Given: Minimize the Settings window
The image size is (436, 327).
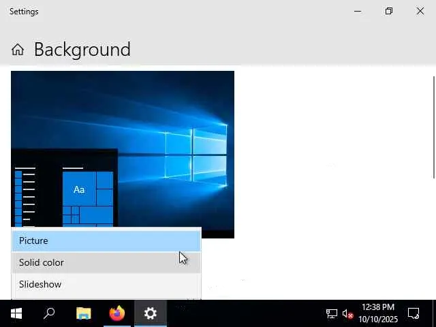Looking at the screenshot, I should coord(358,12).
